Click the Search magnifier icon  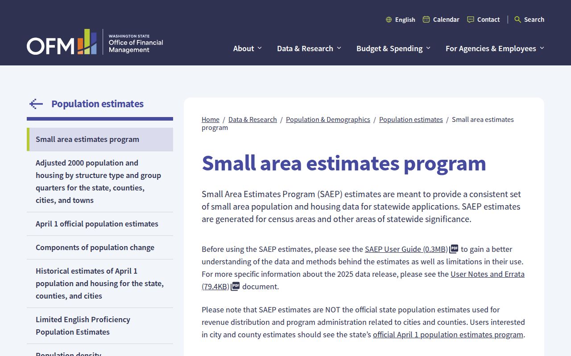click(517, 20)
